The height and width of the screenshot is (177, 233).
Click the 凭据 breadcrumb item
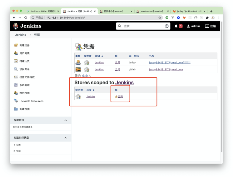click(37, 35)
